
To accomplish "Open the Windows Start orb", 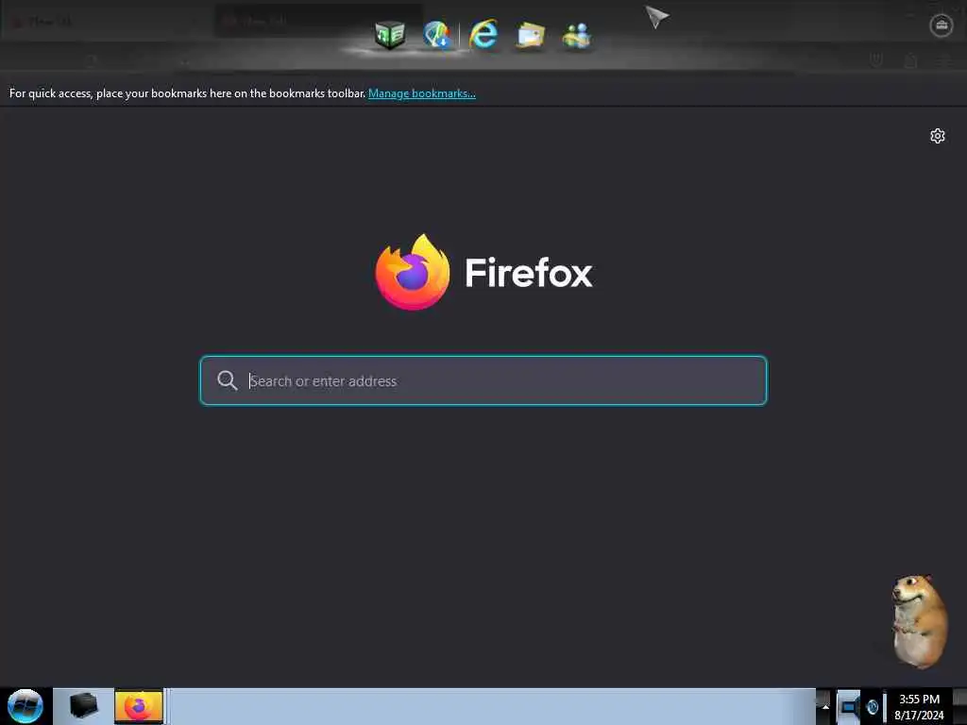I will tap(25, 706).
